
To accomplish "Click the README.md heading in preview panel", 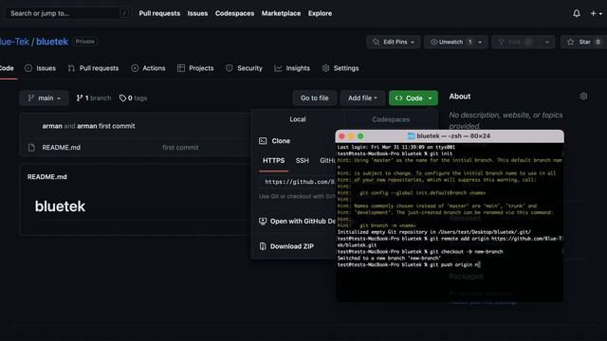I will [47, 177].
